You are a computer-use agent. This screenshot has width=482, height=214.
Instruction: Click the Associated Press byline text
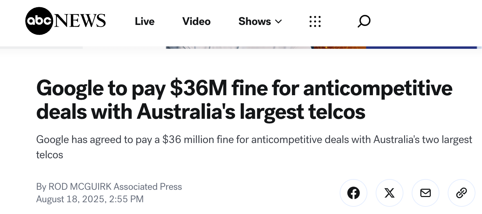(148, 187)
